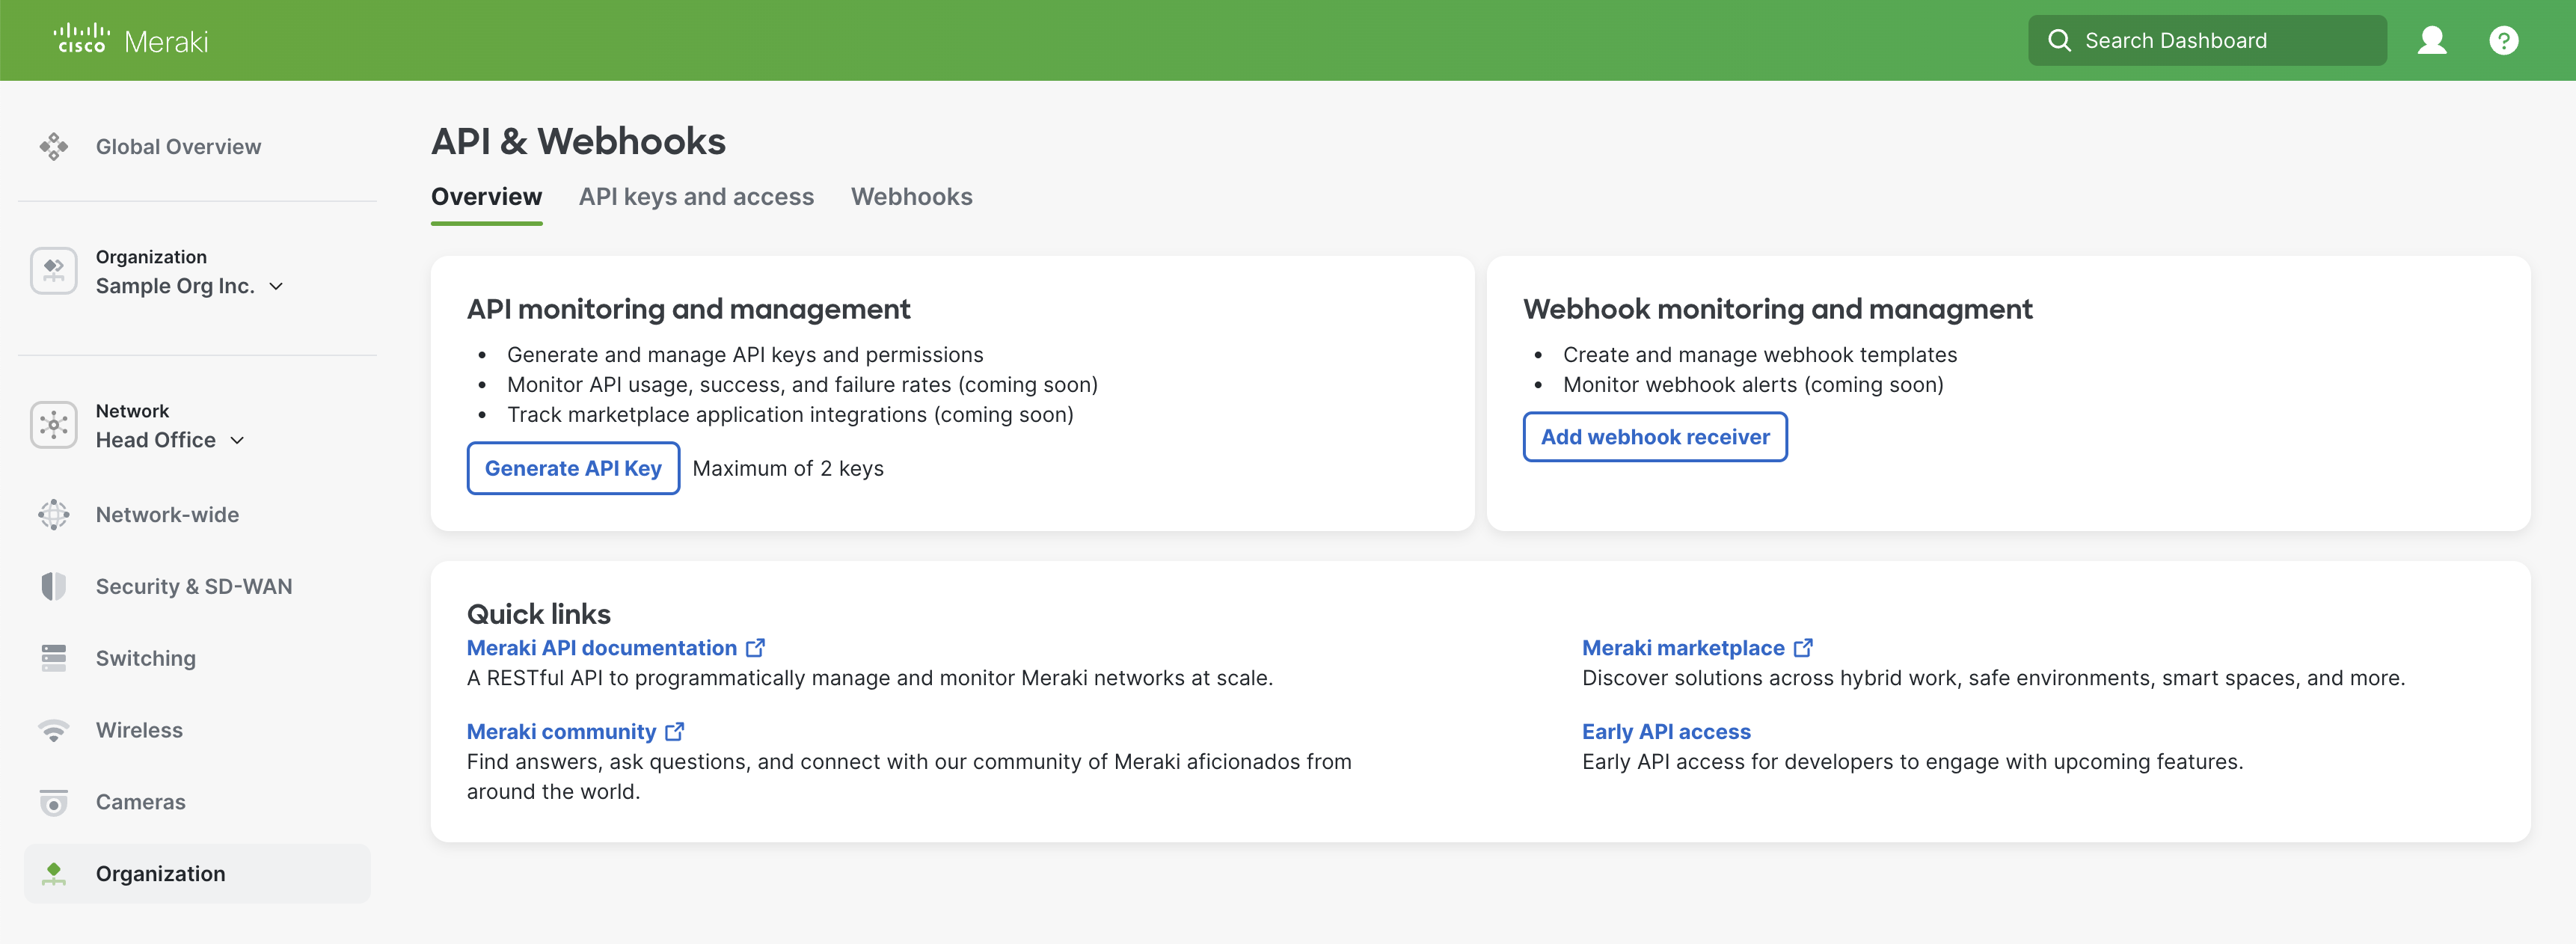
Task: Open the Early API access link
Action: (1665, 732)
